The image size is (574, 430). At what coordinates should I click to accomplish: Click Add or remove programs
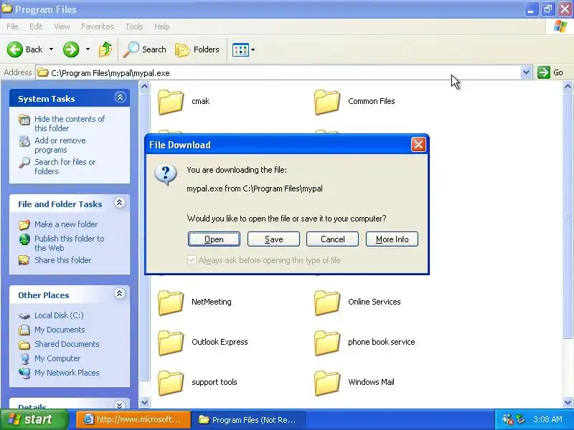(x=60, y=145)
